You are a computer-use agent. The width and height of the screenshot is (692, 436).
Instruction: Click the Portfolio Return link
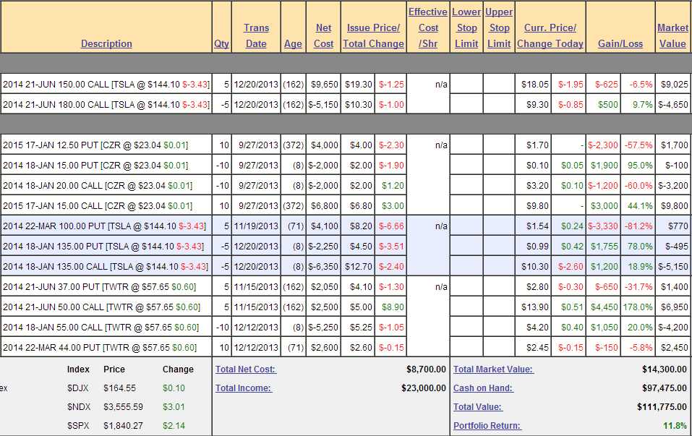click(x=487, y=425)
